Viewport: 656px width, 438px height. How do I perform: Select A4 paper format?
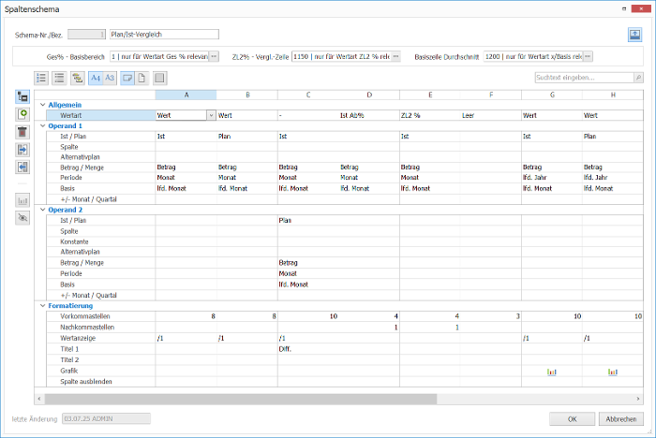(96, 78)
